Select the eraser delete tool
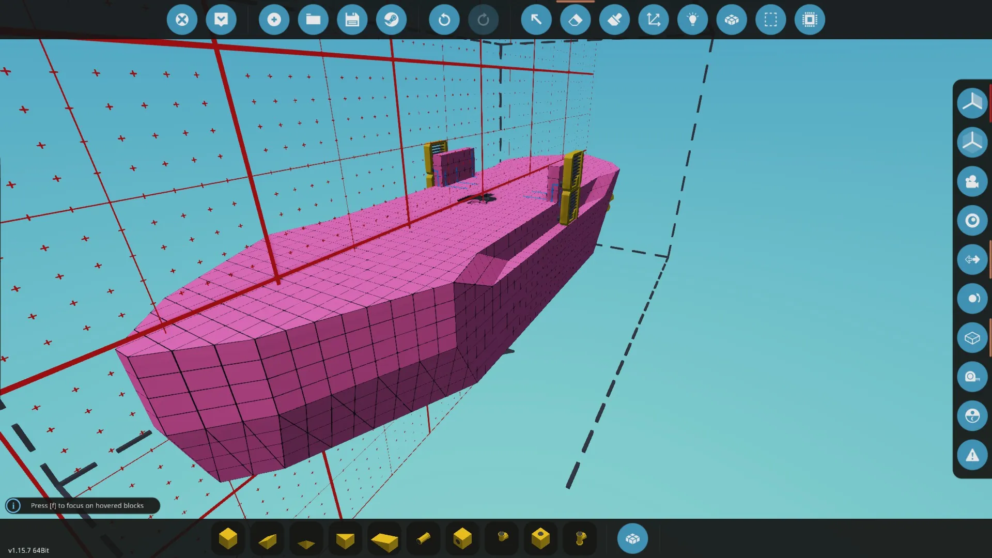This screenshot has height=558, width=992. pyautogui.click(x=575, y=20)
